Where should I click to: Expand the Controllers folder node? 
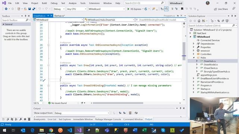194,54
